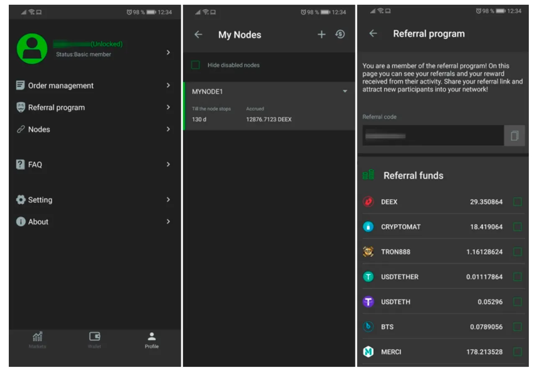Switch to the Wallet tab
This screenshot has width=536, height=374.
[95, 340]
